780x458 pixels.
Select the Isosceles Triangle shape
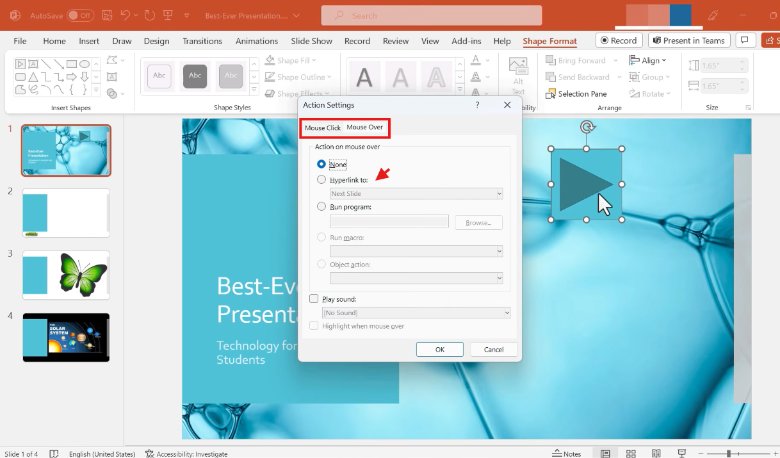[33, 77]
